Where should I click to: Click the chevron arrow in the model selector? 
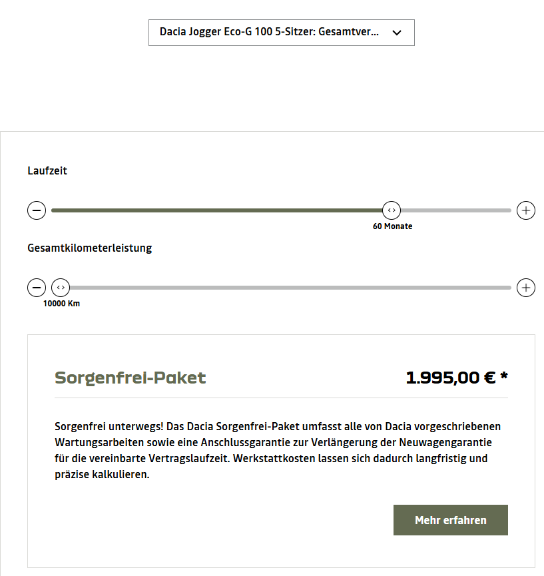[397, 33]
